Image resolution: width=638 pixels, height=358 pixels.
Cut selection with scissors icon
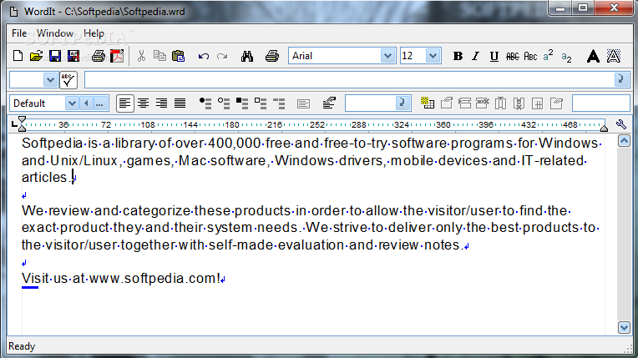click(141, 56)
